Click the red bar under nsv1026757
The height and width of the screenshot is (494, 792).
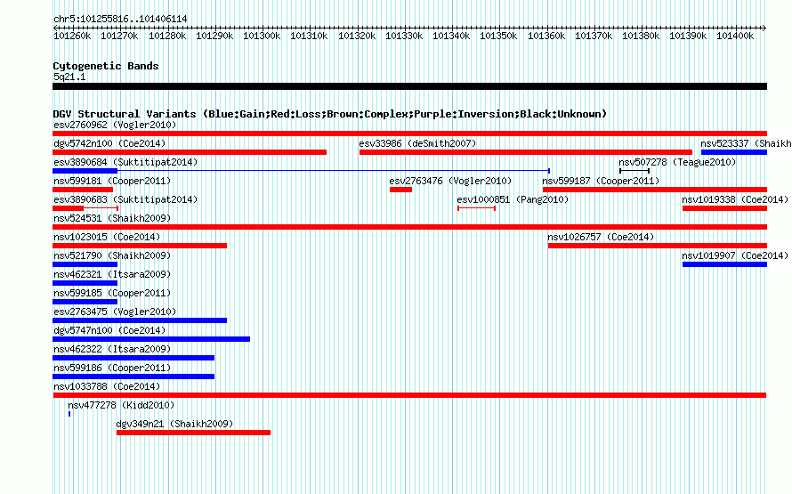(657, 246)
